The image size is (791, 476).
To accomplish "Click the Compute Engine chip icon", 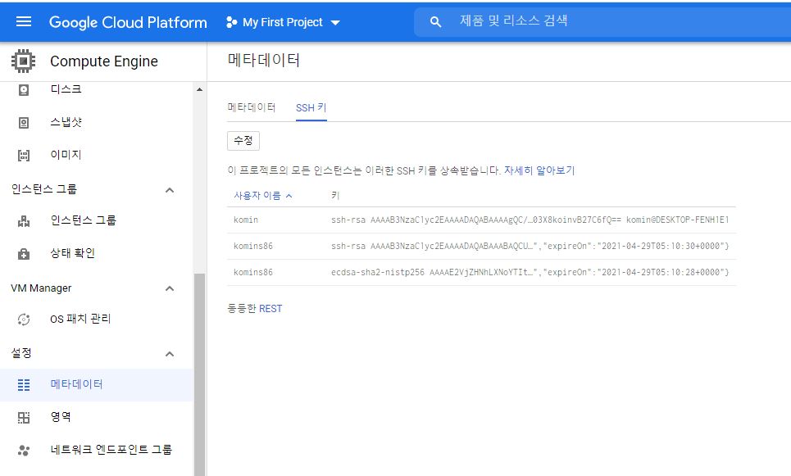I will pyautogui.click(x=23, y=61).
